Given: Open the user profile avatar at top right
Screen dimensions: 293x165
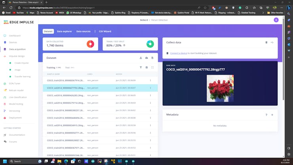Looking at the screenshot, I should pyautogui.click(x=276, y=20).
